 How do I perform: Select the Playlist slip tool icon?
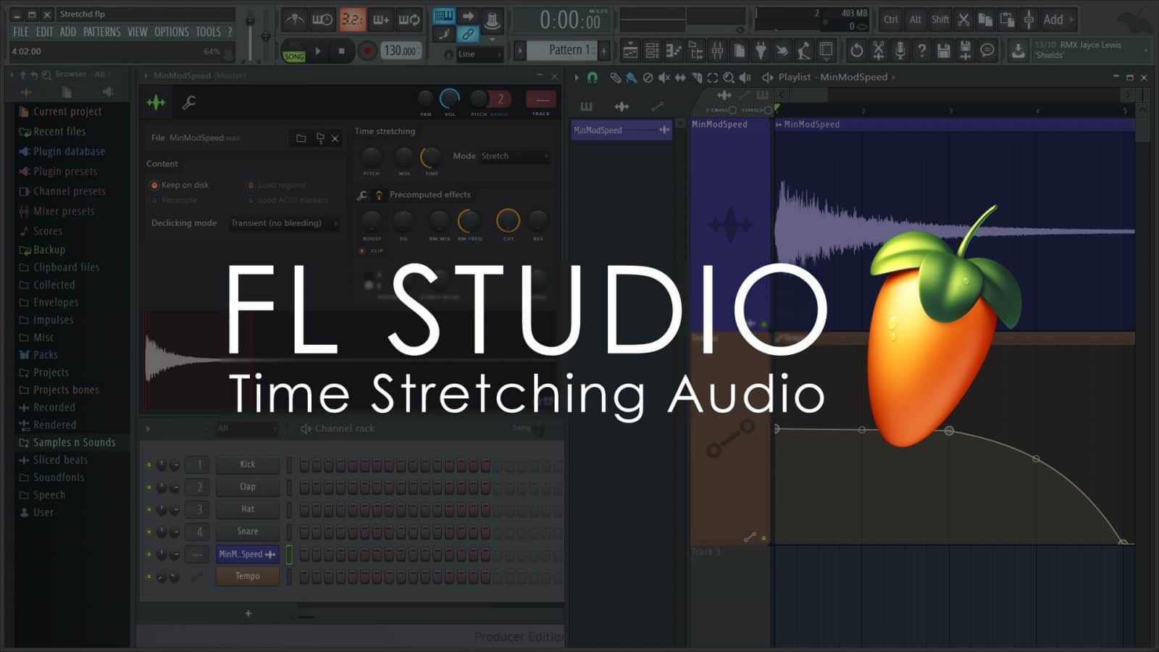pyautogui.click(x=680, y=77)
